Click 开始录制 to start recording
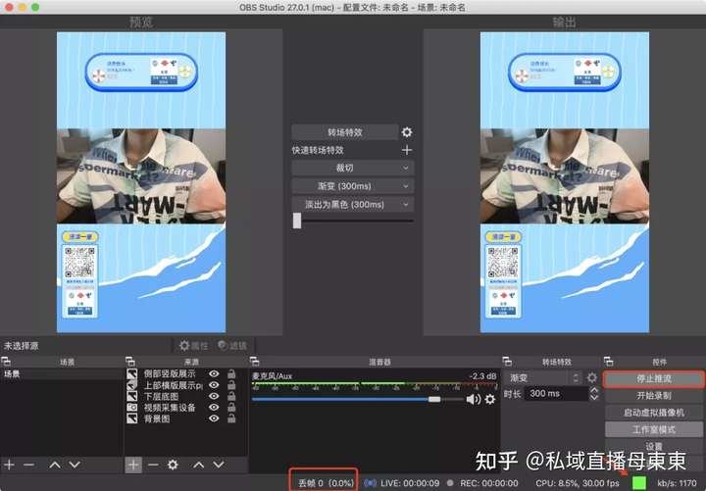Image resolution: width=706 pixels, height=491 pixels. point(654,396)
